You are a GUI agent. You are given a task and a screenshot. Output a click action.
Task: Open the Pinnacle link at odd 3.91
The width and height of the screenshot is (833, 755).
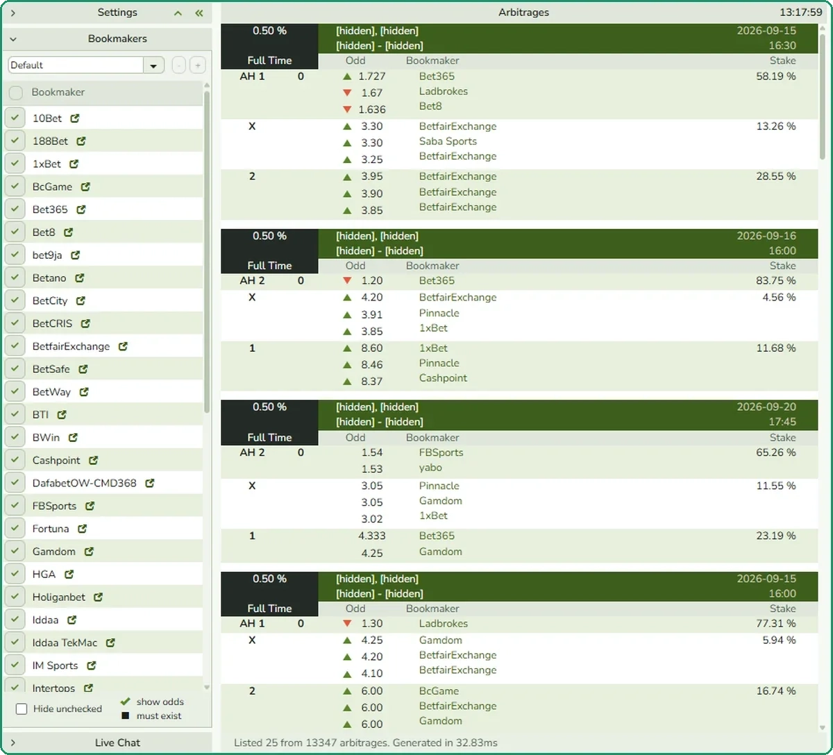click(439, 313)
